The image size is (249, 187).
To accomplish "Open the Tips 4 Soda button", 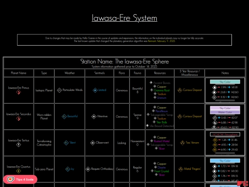I will point(20,180).
